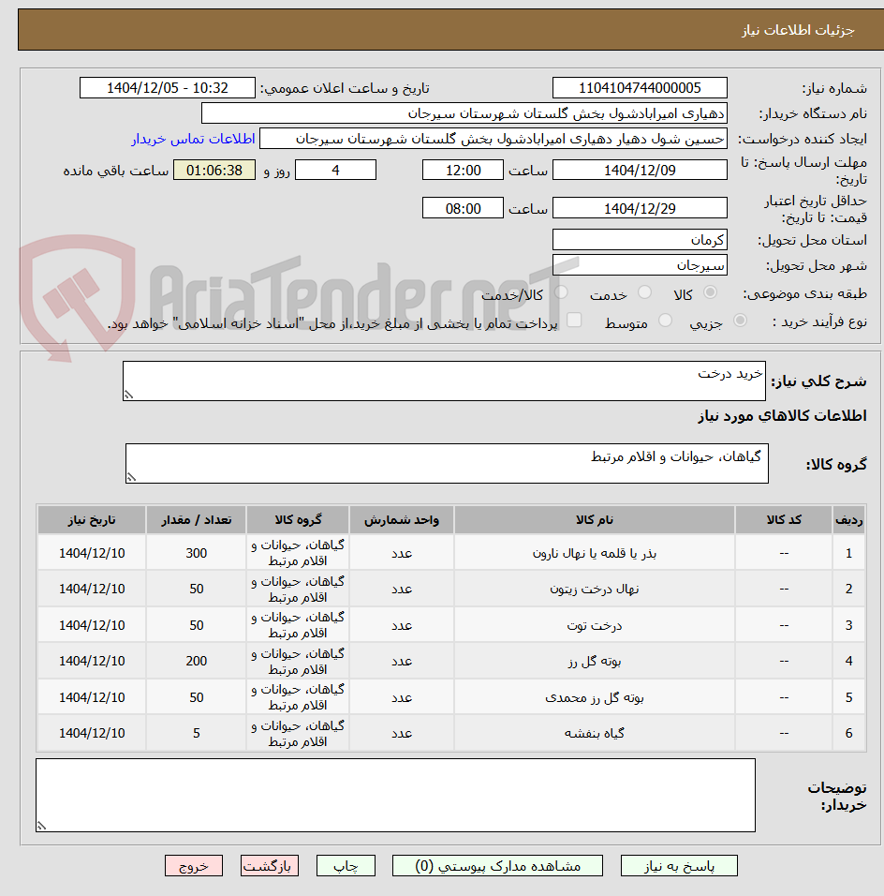Click the ردیف column header
Image resolution: width=884 pixels, height=896 pixels.
click(848, 519)
